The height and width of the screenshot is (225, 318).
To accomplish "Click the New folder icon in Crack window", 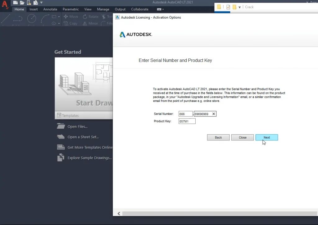I will point(234,7).
